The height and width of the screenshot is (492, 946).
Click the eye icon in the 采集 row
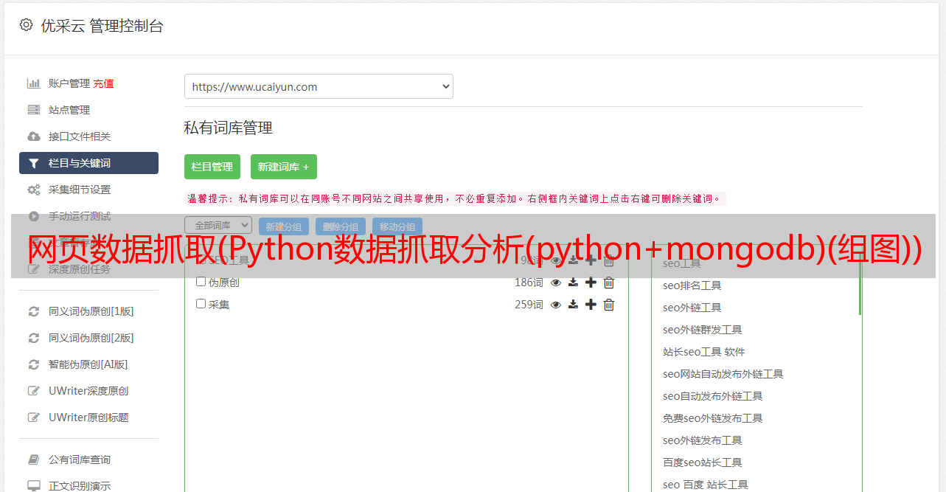(x=556, y=305)
